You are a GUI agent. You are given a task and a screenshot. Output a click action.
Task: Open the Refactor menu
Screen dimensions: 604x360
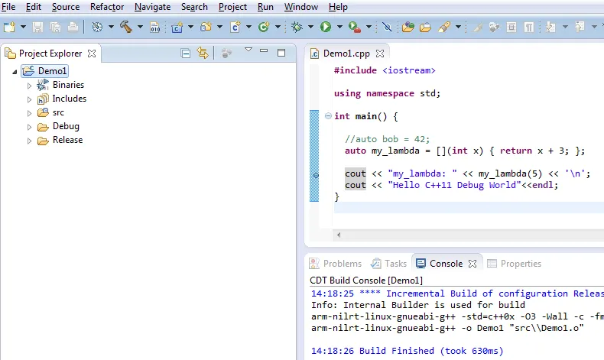107,7
